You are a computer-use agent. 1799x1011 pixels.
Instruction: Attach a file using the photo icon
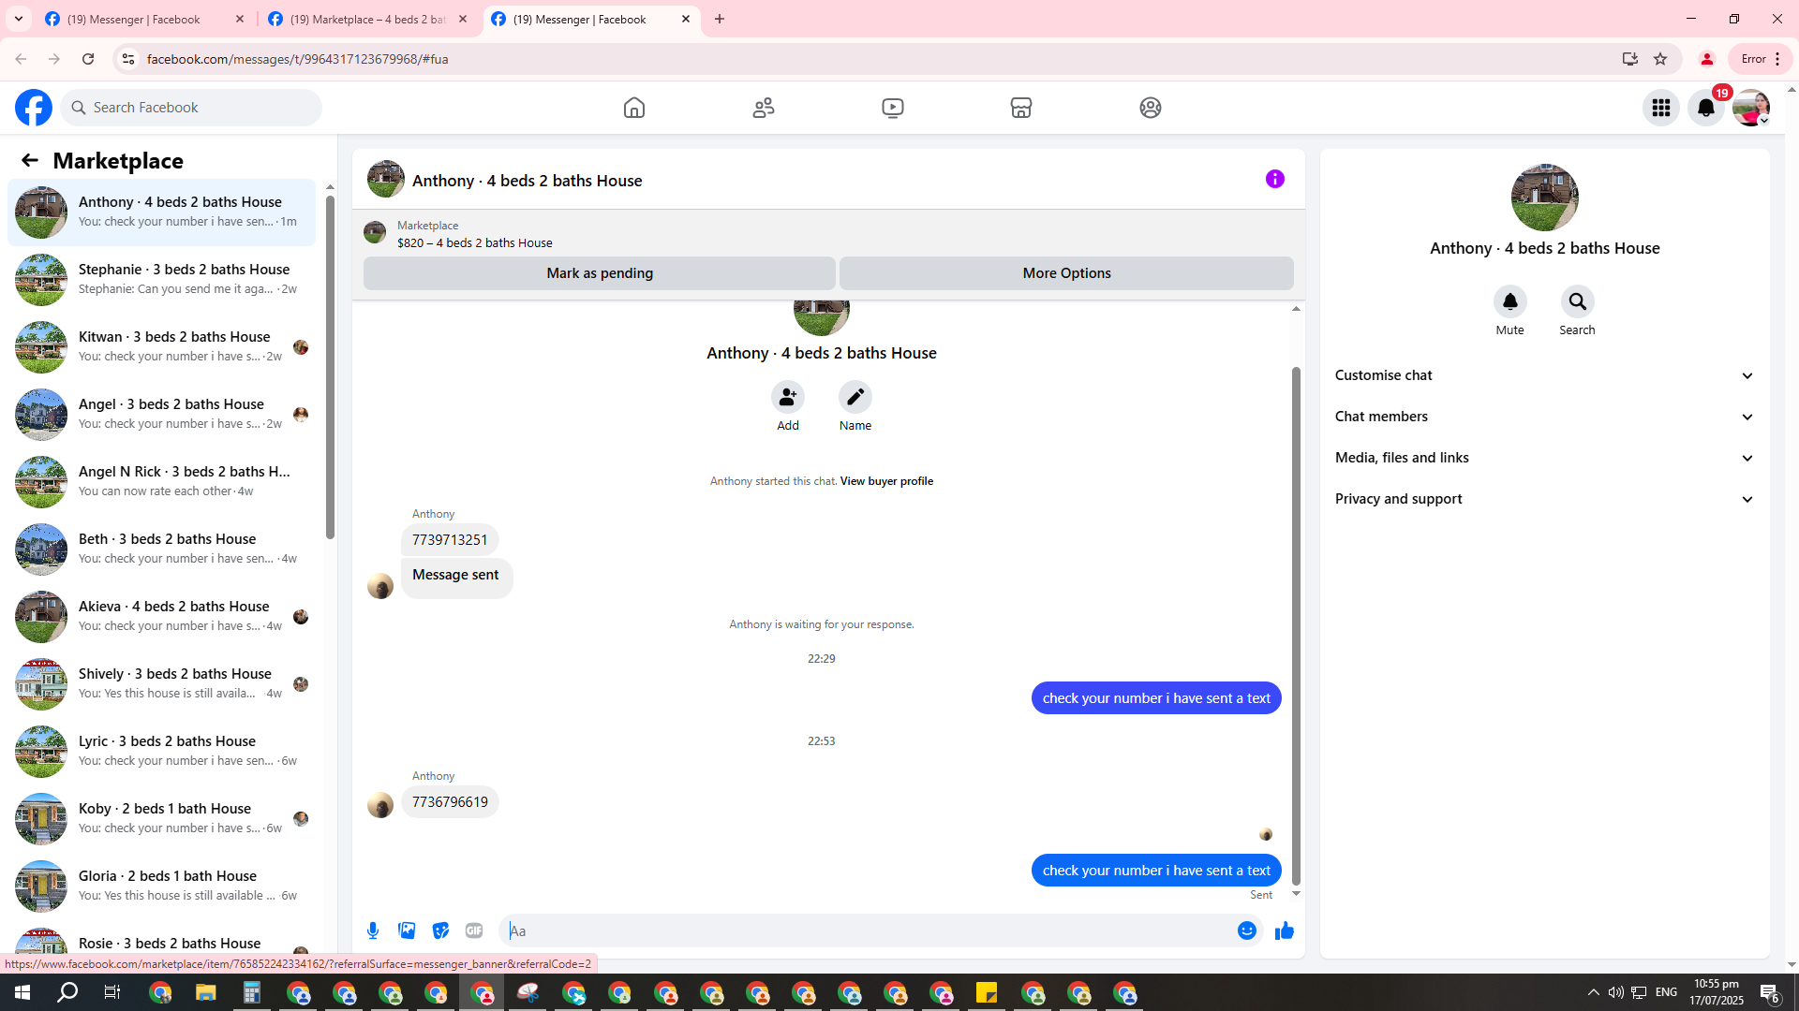[407, 930]
